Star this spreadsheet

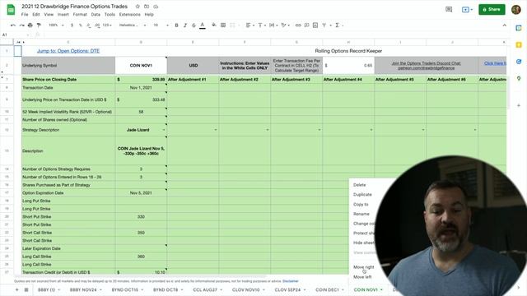tap(138, 7)
